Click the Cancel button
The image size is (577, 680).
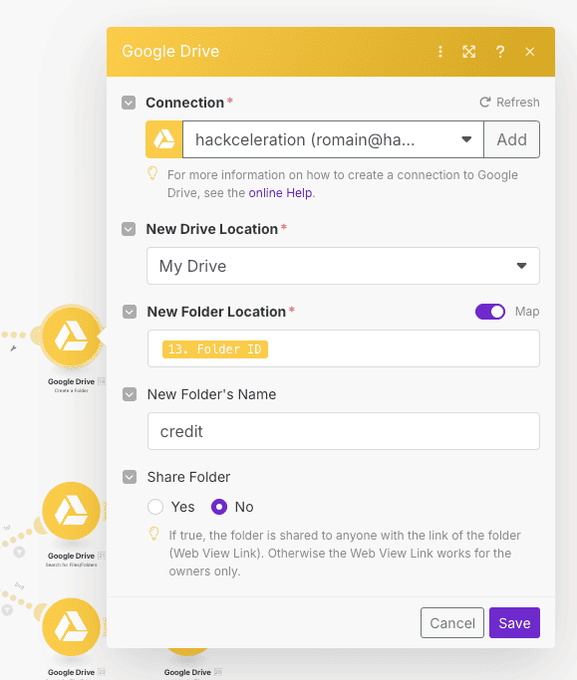452,623
